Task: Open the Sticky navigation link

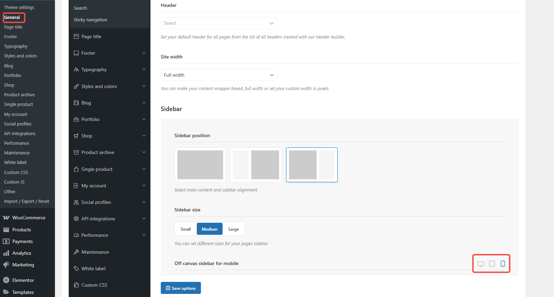Action: (x=90, y=20)
